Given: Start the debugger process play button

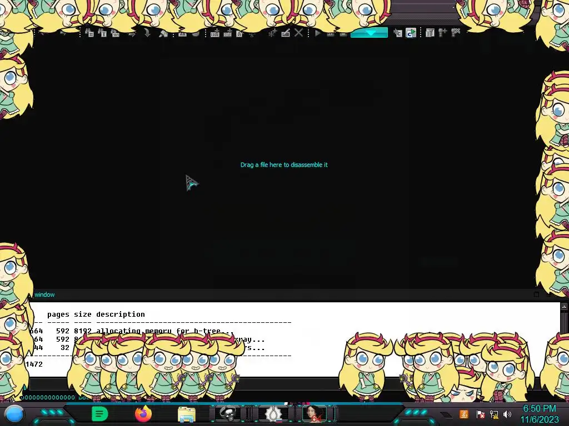Looking at the screenshot, I should tap(318, 33).
